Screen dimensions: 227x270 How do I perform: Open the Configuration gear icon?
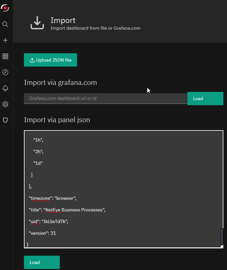[5, 104]
